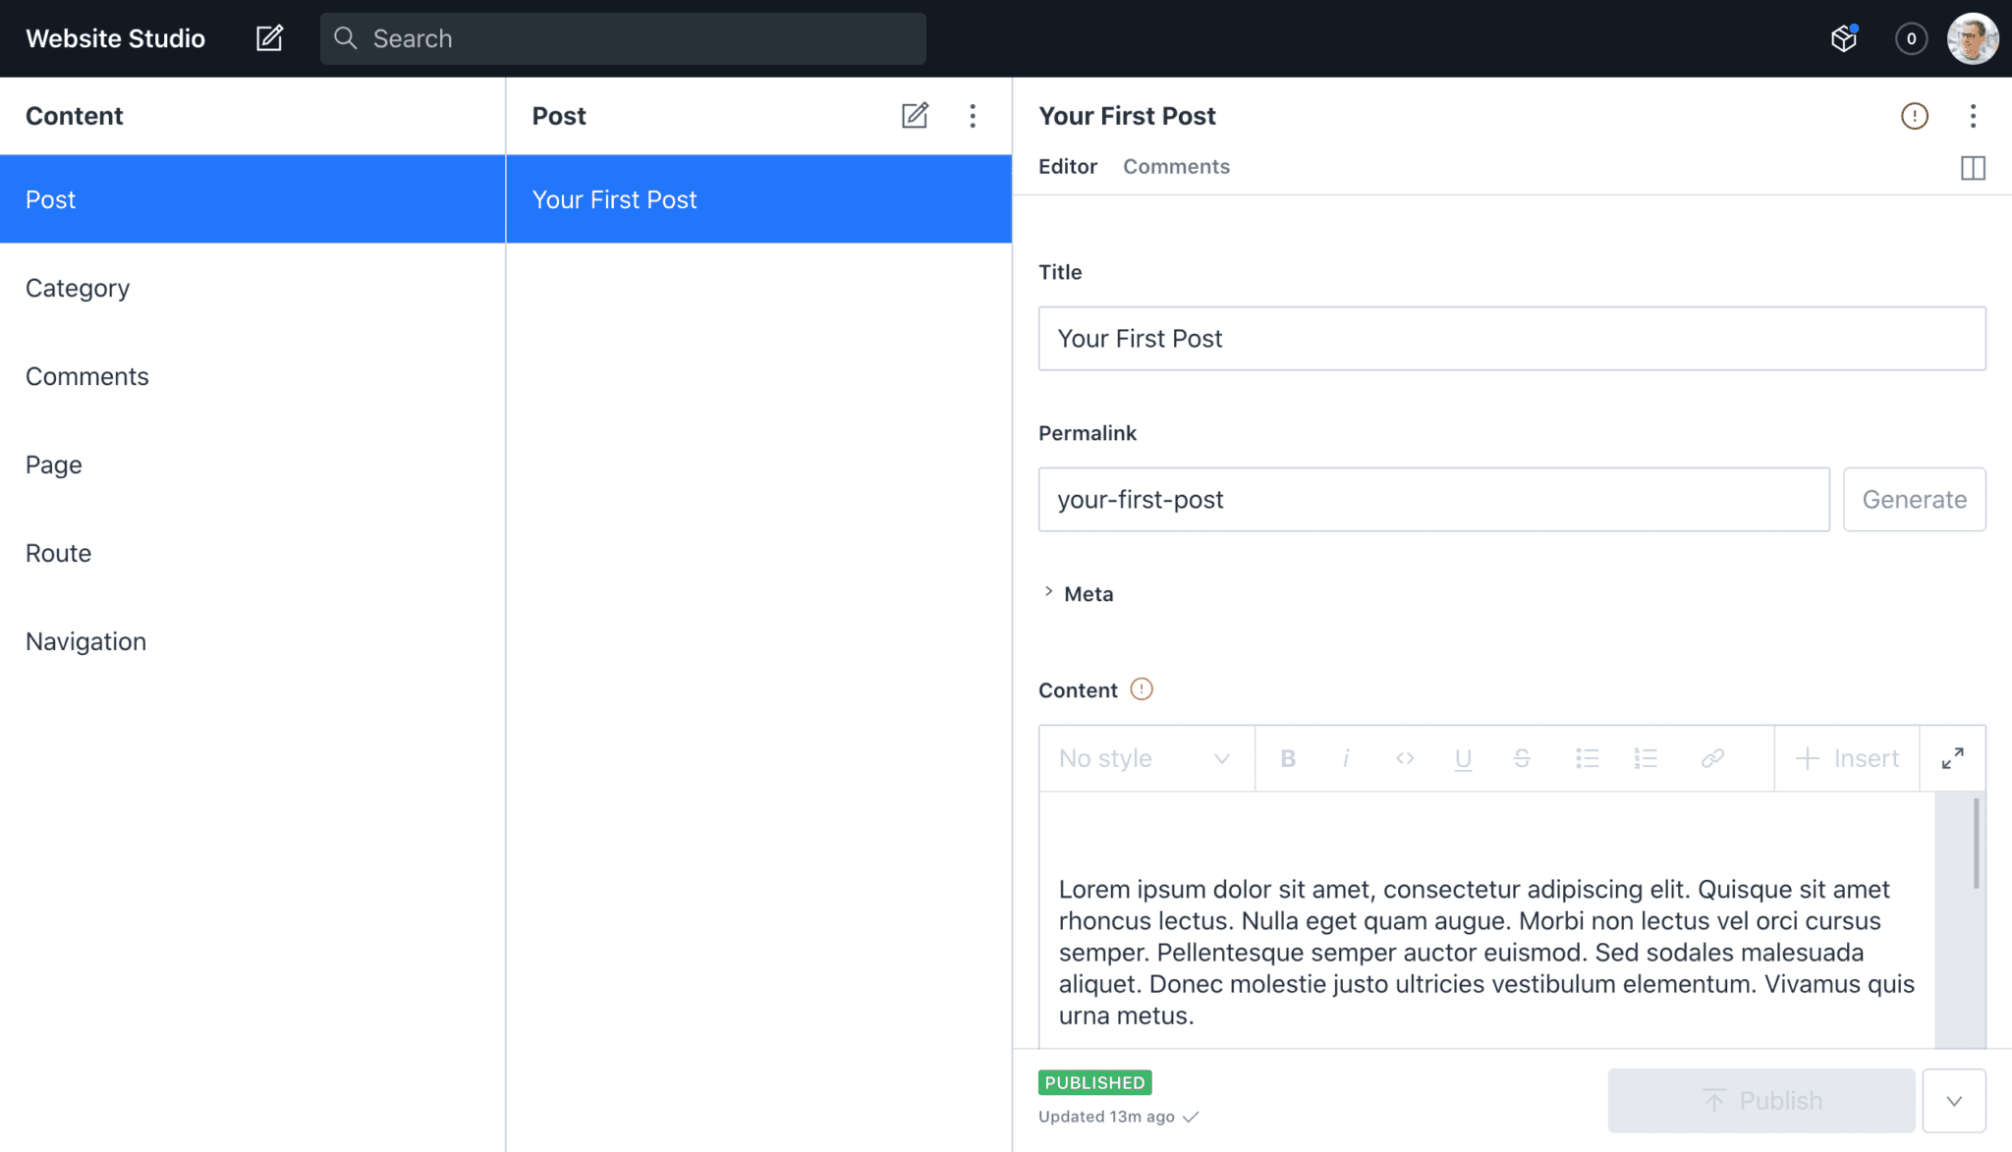Click the content editor scrollbar
2012x1152 pixels.
[1976, 845]
